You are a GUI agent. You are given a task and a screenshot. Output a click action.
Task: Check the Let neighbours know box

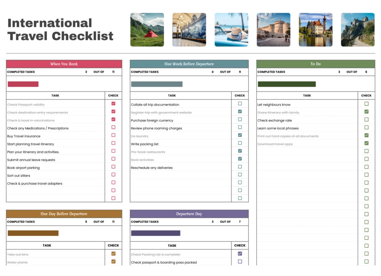tap(366, 104)
